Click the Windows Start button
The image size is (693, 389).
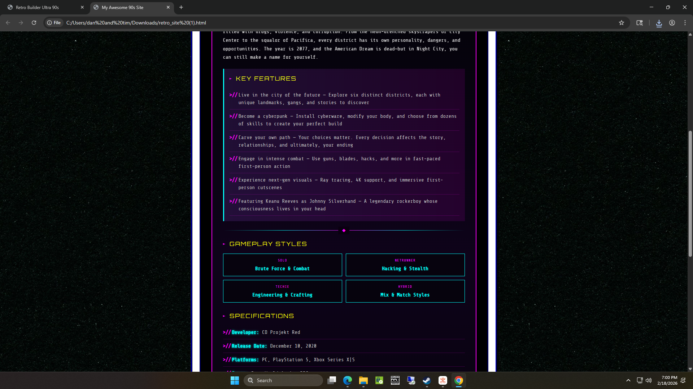(235, 380)
